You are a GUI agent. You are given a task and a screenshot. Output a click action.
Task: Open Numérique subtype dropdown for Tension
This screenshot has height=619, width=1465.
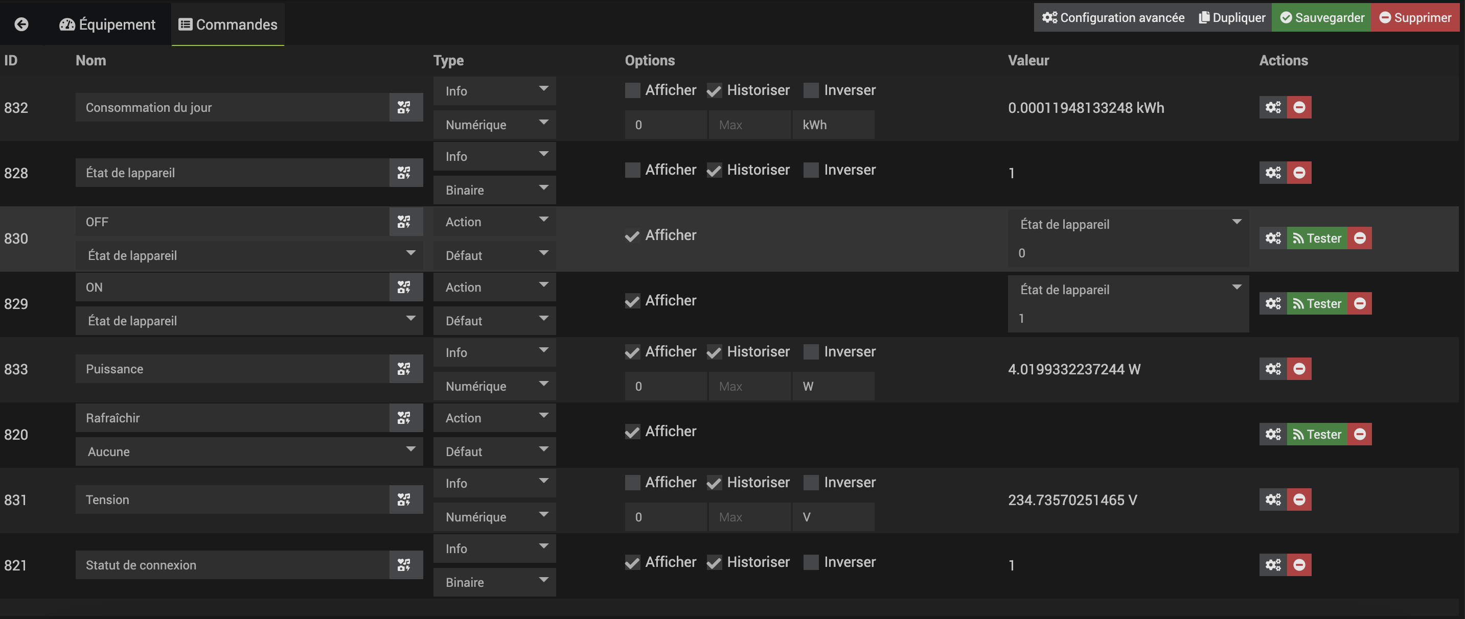pyautogui.click(x=494, y=517)
